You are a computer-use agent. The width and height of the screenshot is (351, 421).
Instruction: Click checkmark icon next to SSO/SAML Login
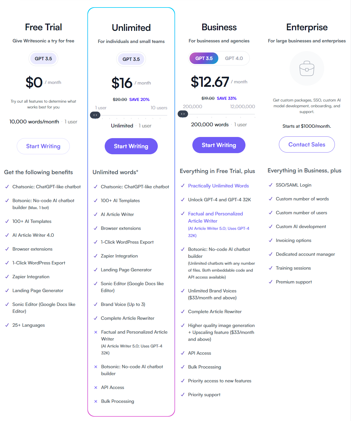coord(271,185)
